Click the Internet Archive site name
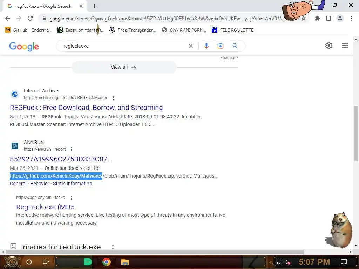Image resolution: width=359 pixels, height=269 pixels. coord(41,91)
